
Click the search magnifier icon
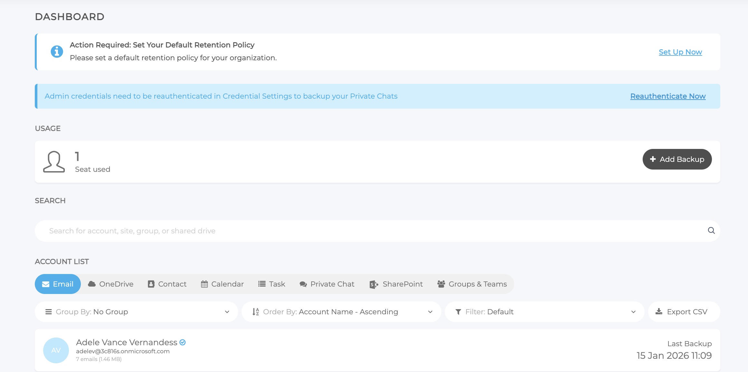pos(711,230)
